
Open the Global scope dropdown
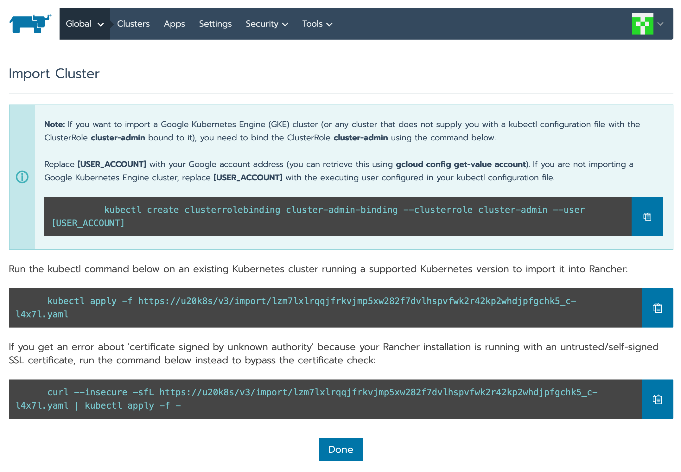[x=85, y=24]
